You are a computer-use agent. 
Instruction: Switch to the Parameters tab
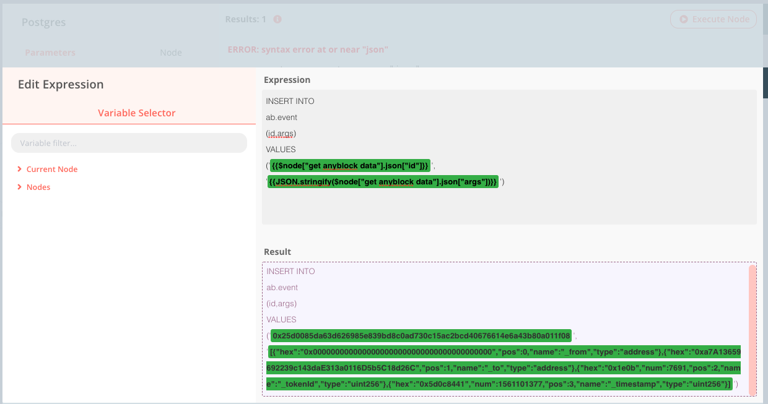[x=50, y=53]
